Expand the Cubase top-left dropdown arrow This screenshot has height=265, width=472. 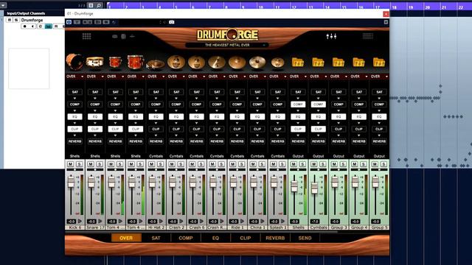tap(3, 5)
